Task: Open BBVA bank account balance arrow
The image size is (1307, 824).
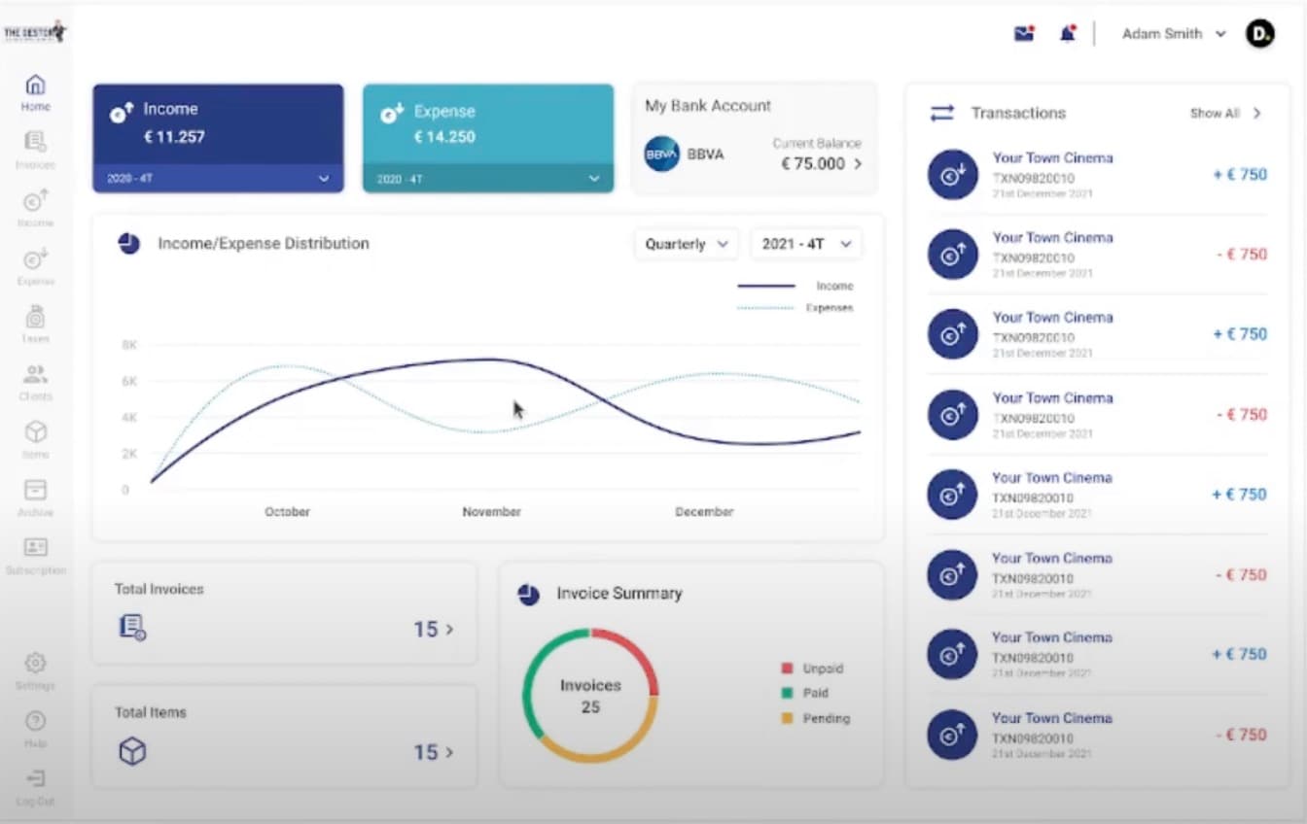Action: click(858, 164)
